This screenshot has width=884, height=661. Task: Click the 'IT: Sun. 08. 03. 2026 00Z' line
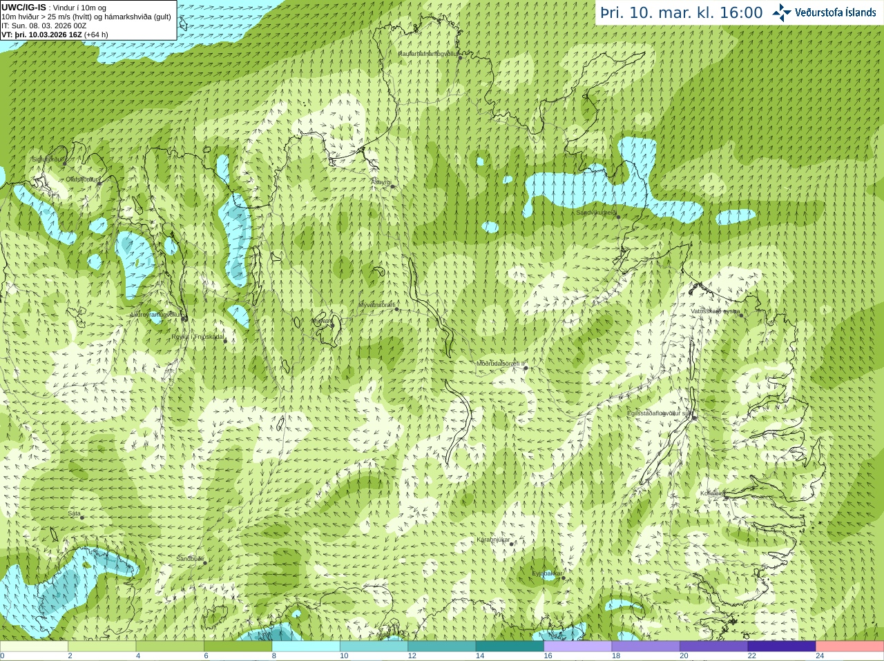[x=44, y=26]
